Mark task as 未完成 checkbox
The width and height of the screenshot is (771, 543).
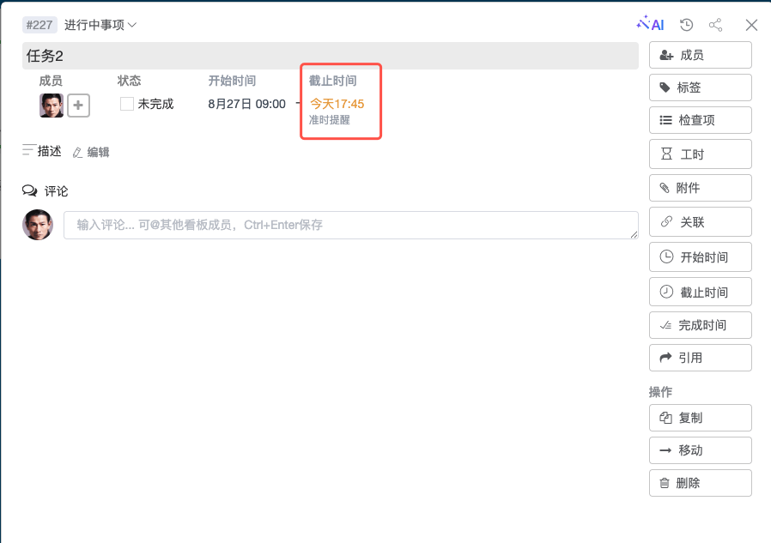[127, 104]
